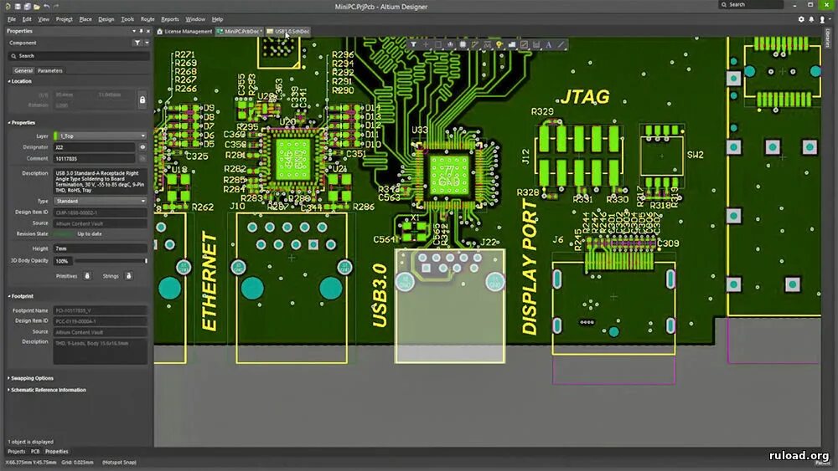Click the interactive routing icon in Active Bar
The height and width of the screenshot is (471, 838).
pos(474,45)
